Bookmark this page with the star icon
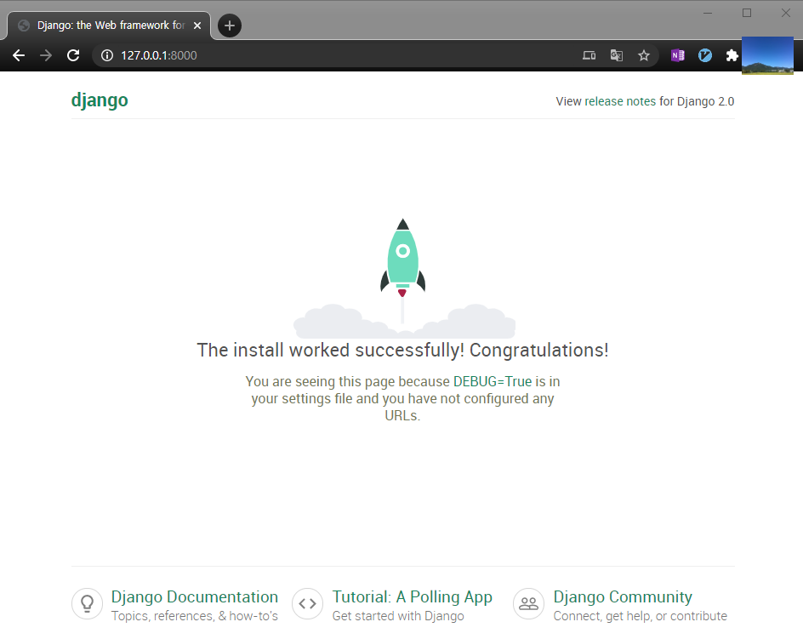The height and width of the screenshot is (639, 803). pos(644,55)
